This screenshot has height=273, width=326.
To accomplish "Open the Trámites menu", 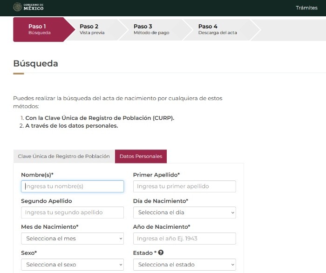I will pos(306,8).
